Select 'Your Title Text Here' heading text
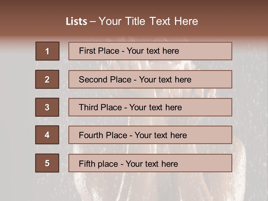The width and height of the screenshot is (268, 201). pos(148,21)
